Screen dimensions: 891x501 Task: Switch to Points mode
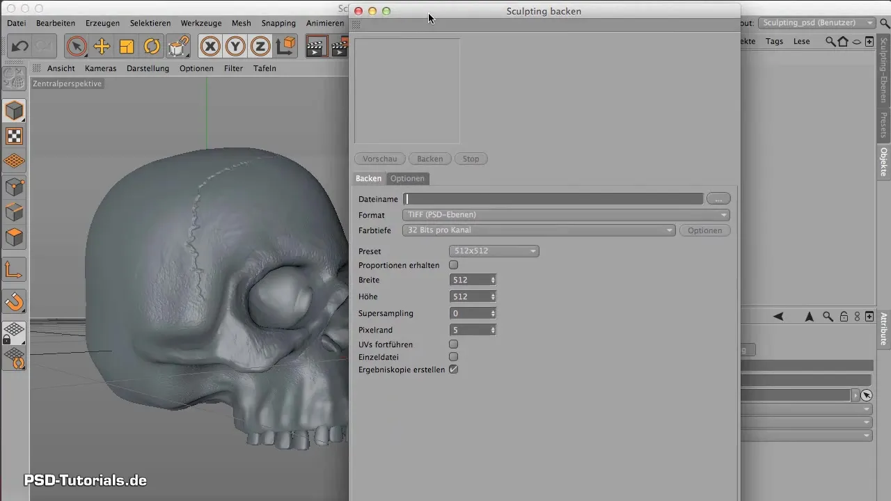pos(15,186)
